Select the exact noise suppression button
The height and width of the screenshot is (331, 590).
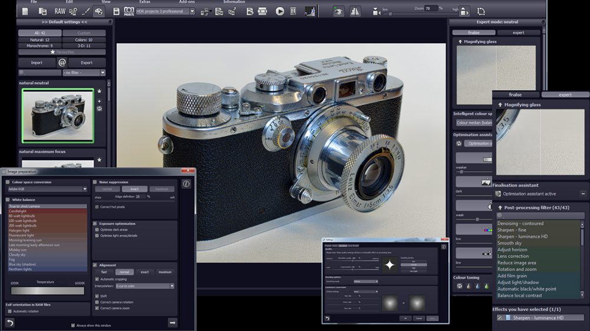135,189
